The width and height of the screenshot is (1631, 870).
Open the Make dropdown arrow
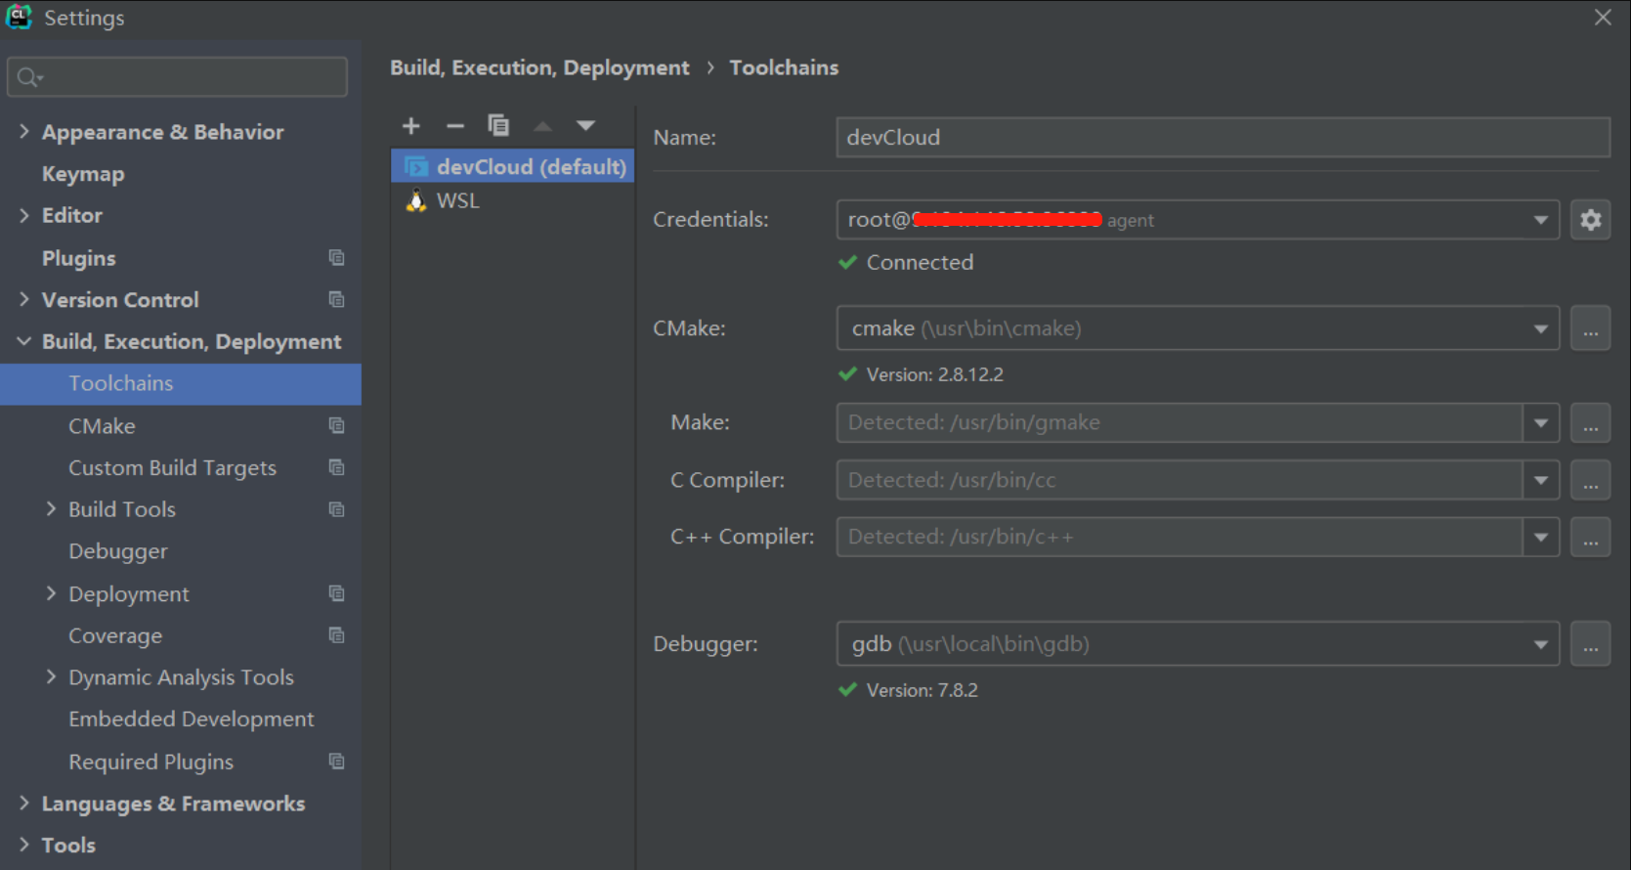coord(1541,422)
